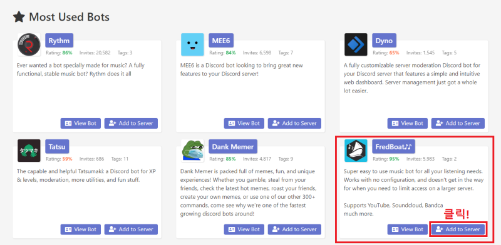Click the Most Used Bots heading
The height and width of the screenshot is (245, 501).
[x=70, y=17]
